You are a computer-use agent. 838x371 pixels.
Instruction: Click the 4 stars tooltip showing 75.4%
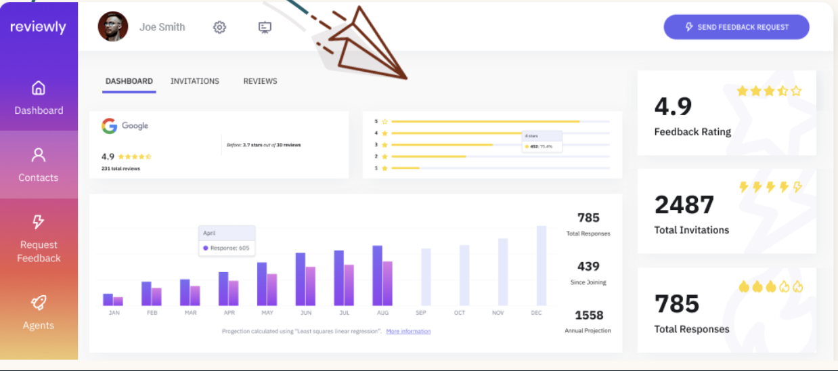pyautogui.click(x=542, y=141)
